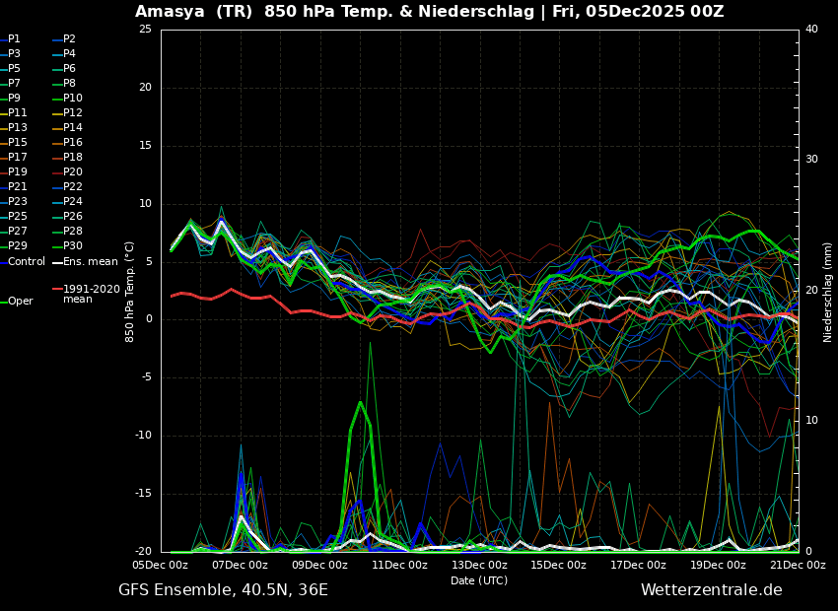Screen dimensions: 838x611
Task: Select the "11Dec 00z" date tick label
Action: (x=400, y=565)
